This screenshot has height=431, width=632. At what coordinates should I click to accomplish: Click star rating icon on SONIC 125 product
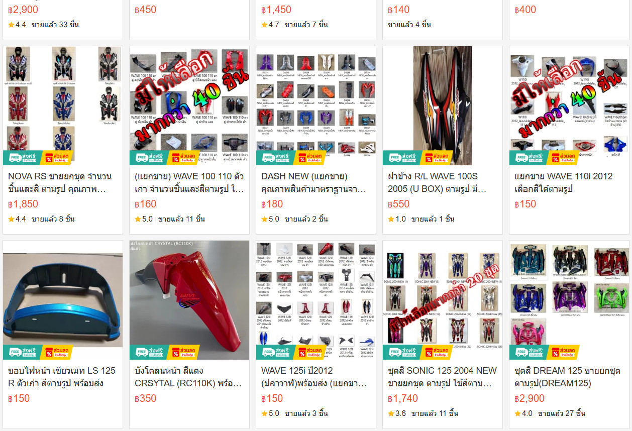point(391,413)
